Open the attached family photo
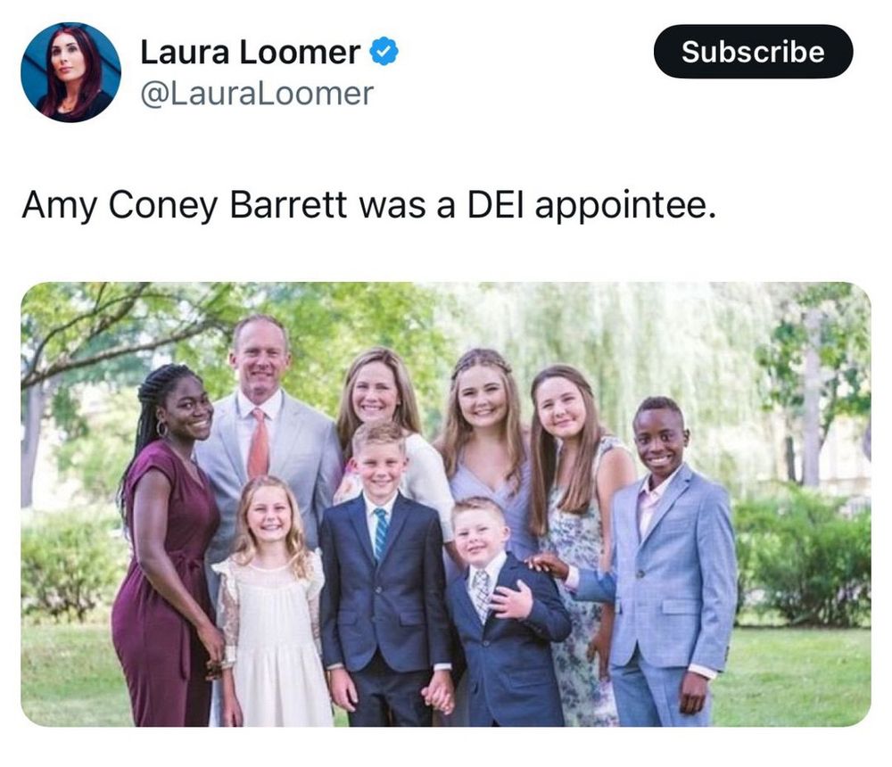Viewport: 892px width, 767px height. 446,504
